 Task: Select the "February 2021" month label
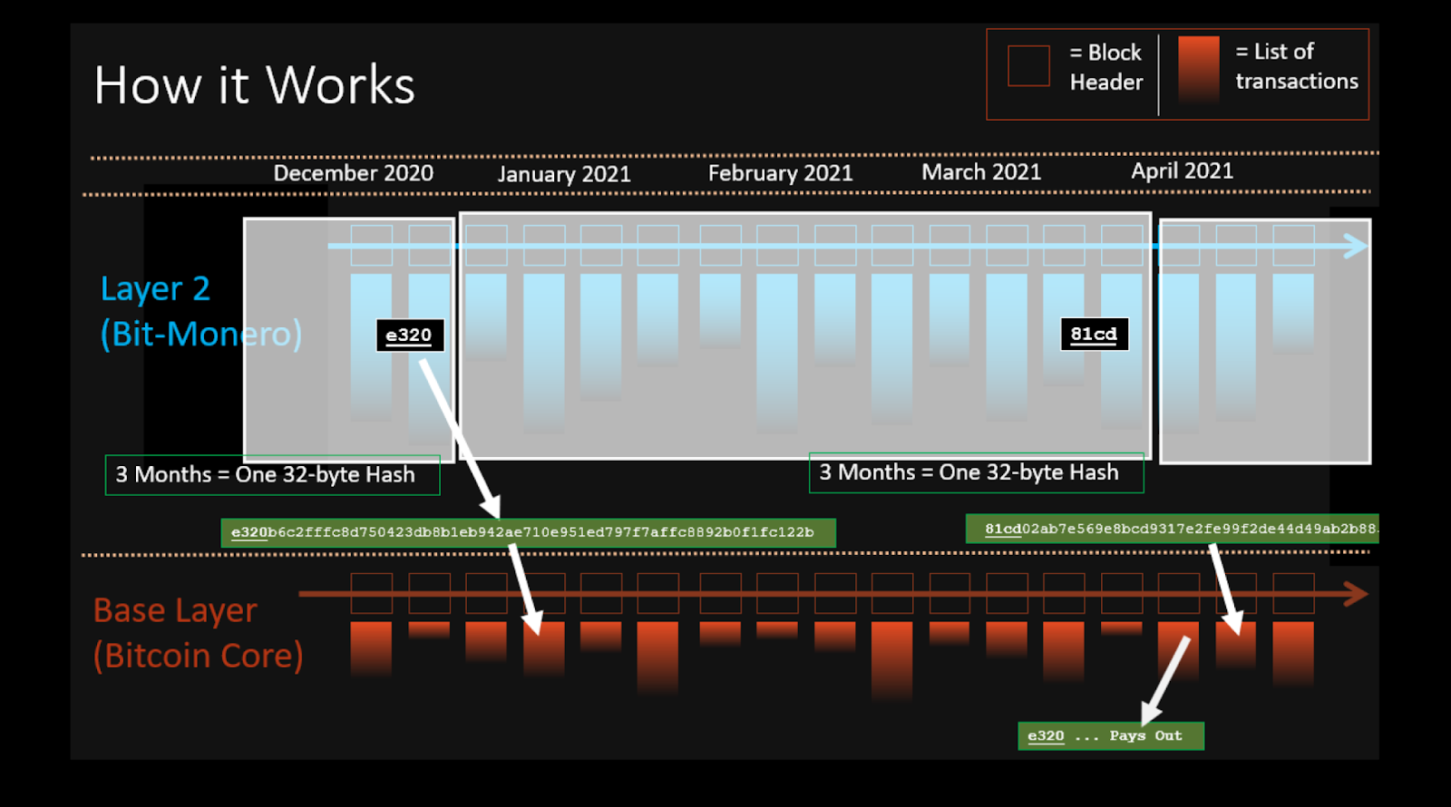pyautogui.click(x=781, y=173)
